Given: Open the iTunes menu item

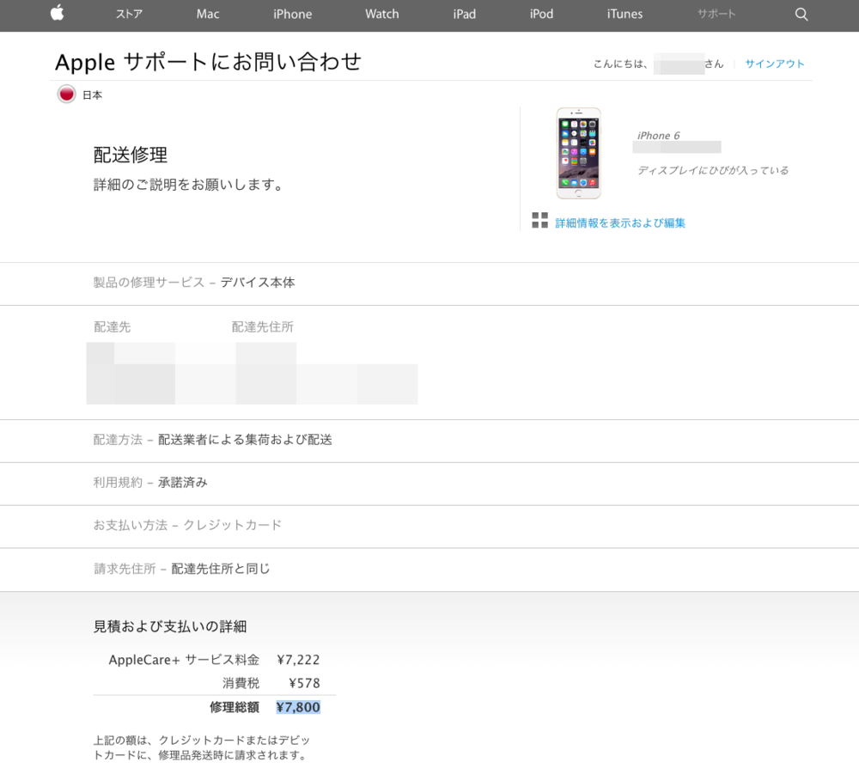Looking at the screenshot, I should [624, 15].
